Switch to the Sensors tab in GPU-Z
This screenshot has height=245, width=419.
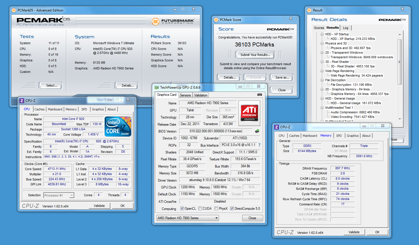(185, 95)
